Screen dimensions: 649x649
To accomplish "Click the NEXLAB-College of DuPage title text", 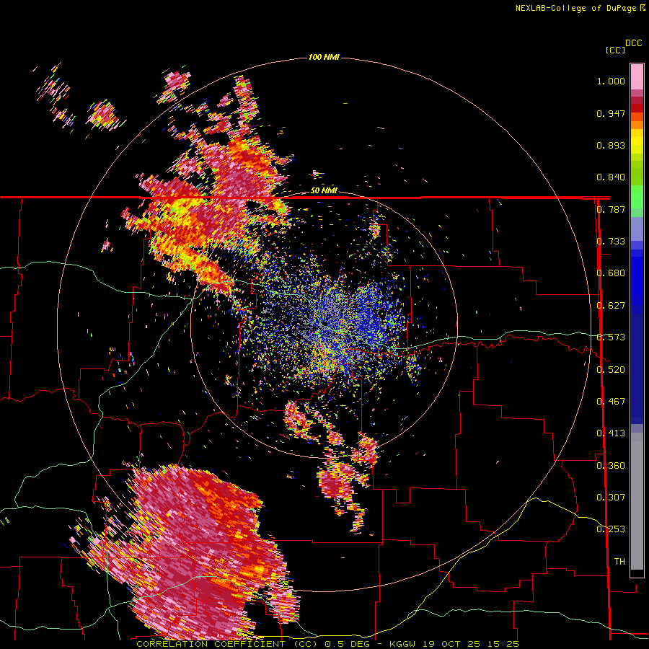I will tap(575, 8).
